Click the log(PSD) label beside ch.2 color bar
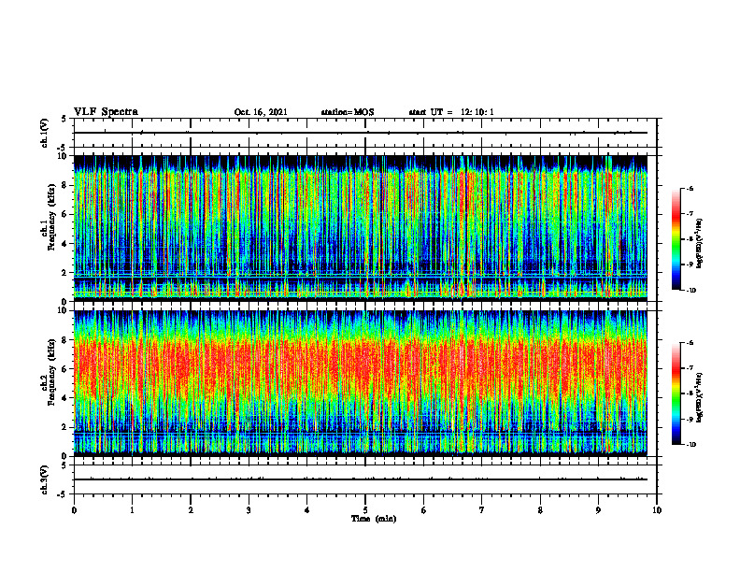 click(701, 398)
